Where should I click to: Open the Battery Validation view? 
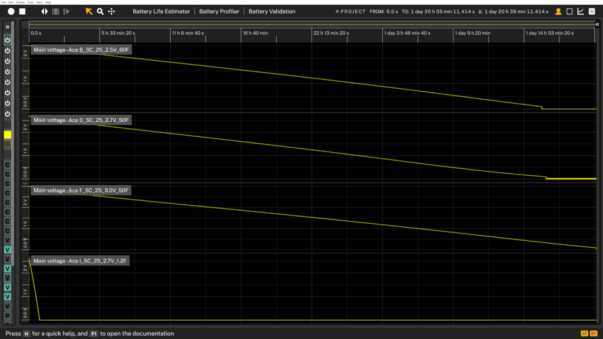pyautogui.click(x=271, y=11)
